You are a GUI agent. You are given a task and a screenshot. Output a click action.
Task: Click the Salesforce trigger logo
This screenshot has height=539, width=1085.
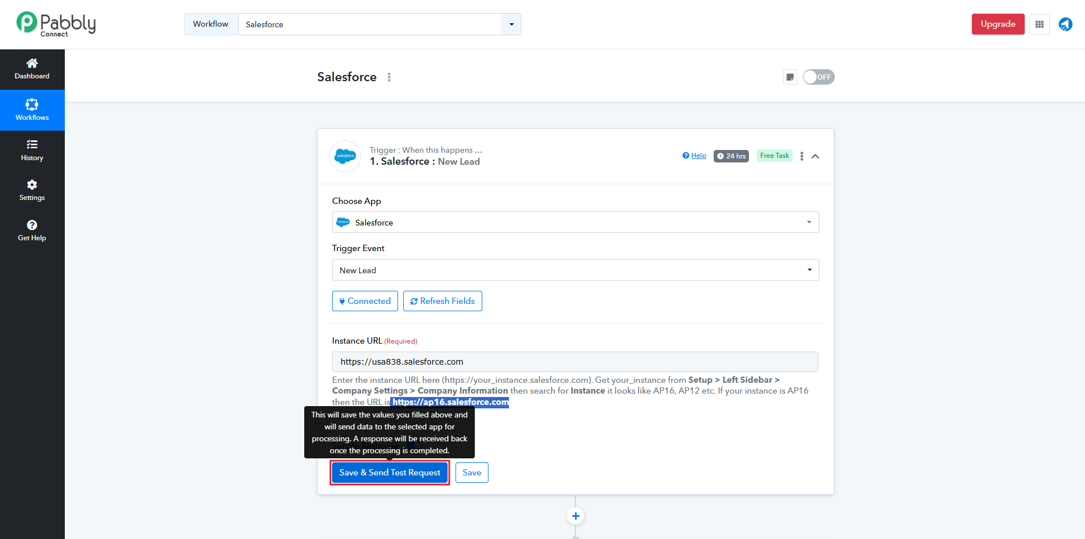click(345, 156)
